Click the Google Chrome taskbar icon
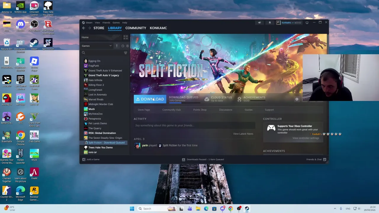 pos(231,209)
